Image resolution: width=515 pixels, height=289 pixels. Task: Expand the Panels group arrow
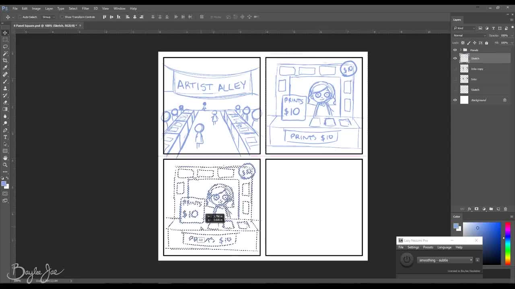tap(460, 50)
